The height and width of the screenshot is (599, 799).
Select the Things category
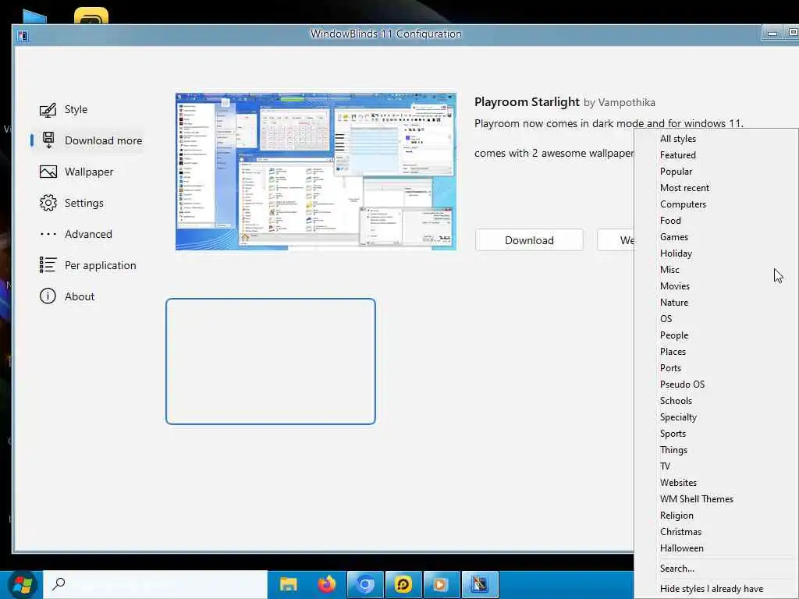(x=673, y=450)
